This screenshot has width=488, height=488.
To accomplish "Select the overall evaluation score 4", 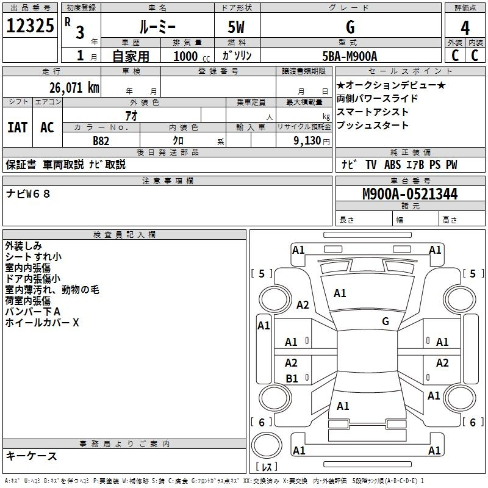I will [465, 27].
